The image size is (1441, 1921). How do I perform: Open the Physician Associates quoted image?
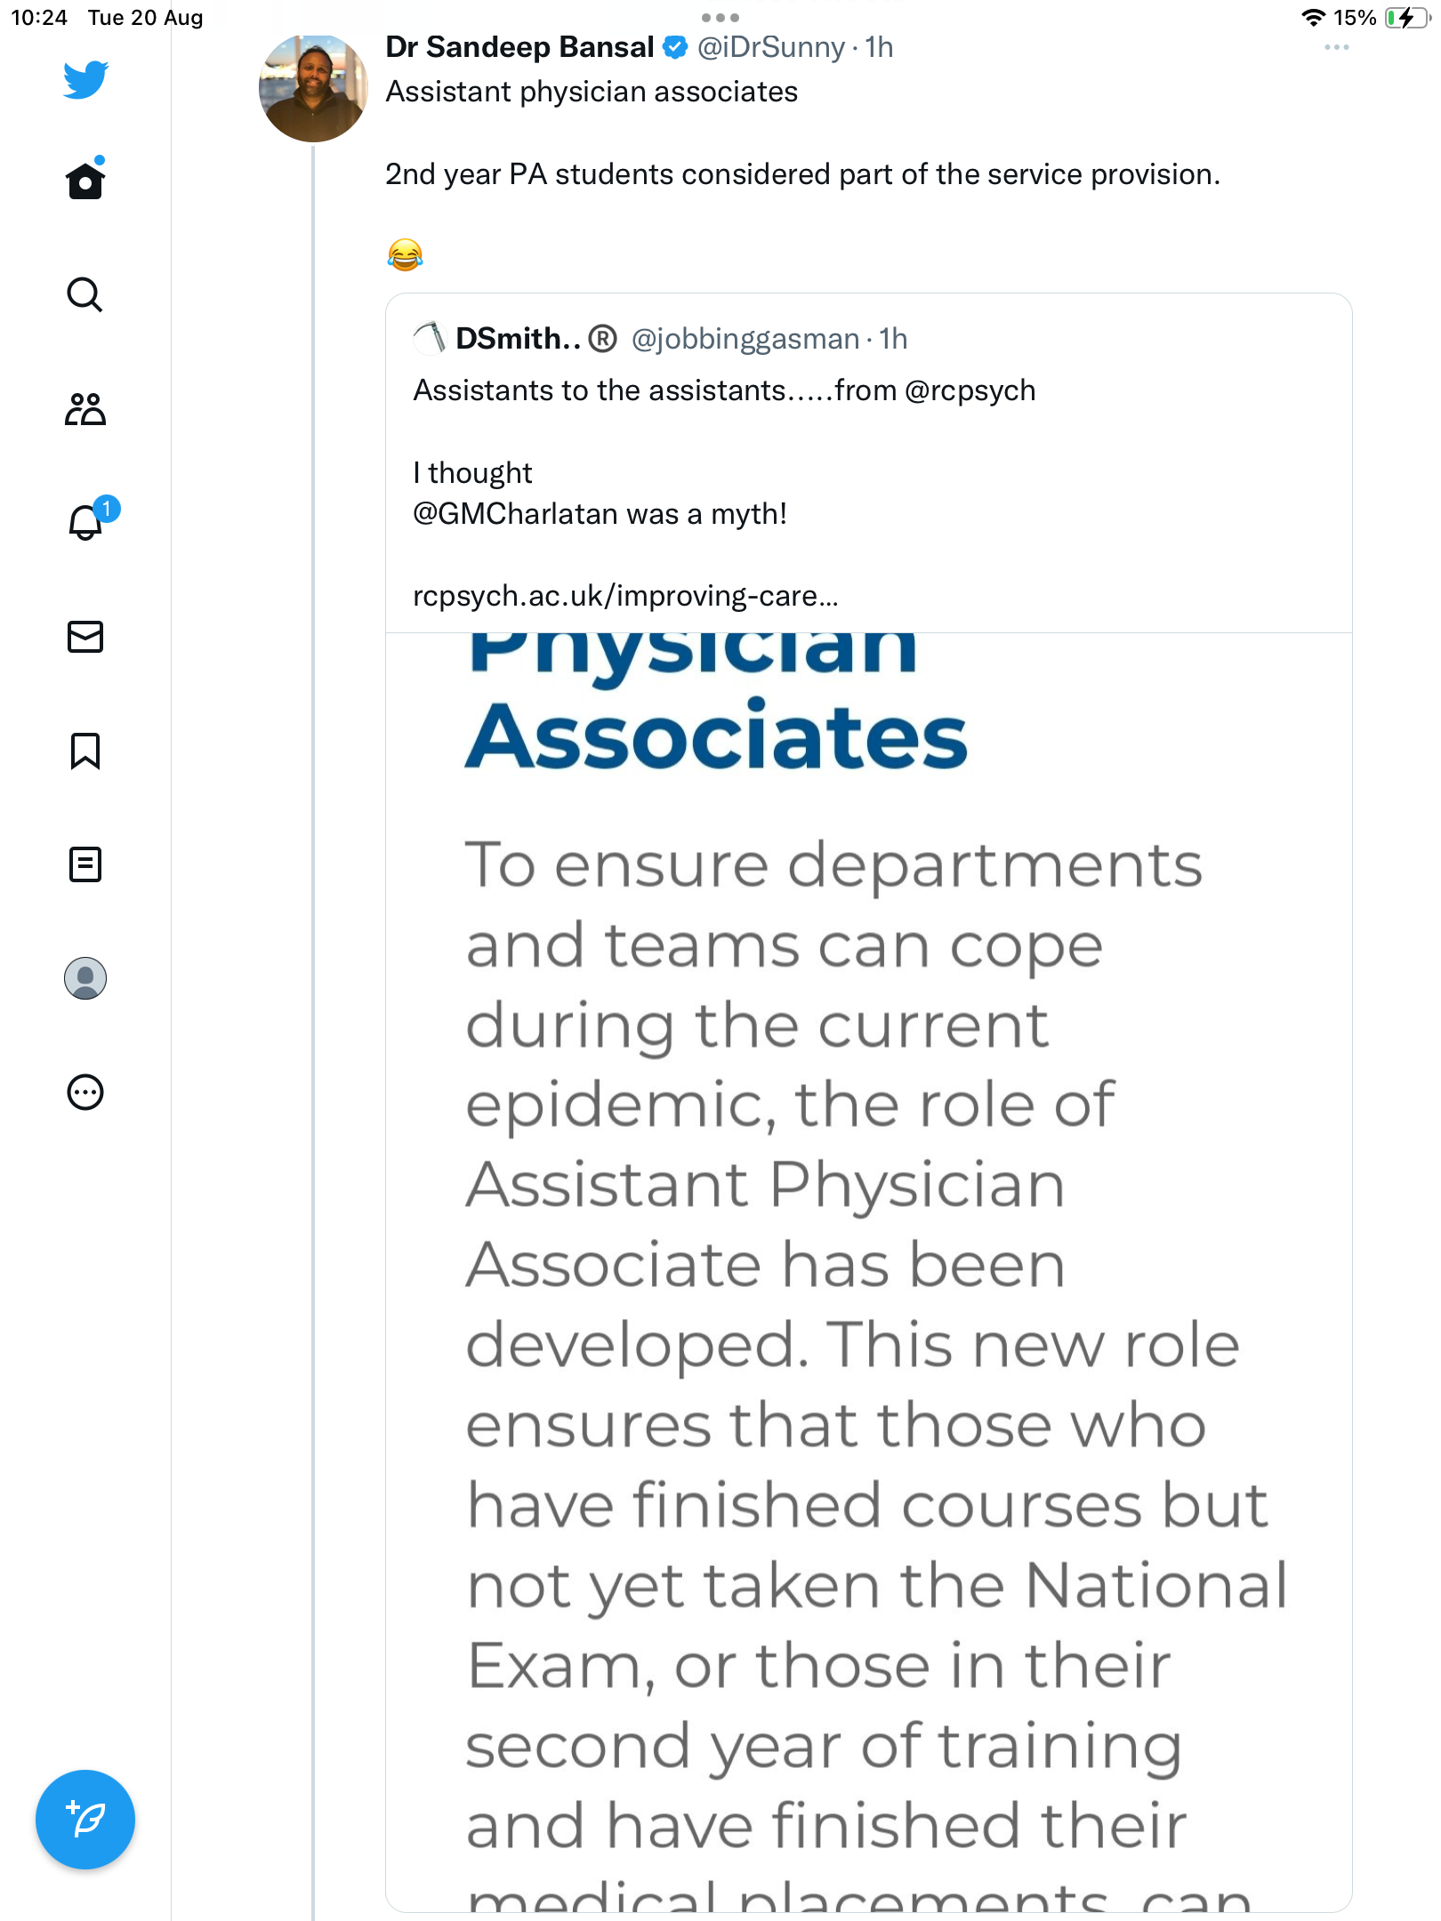tap(868, 1271)
